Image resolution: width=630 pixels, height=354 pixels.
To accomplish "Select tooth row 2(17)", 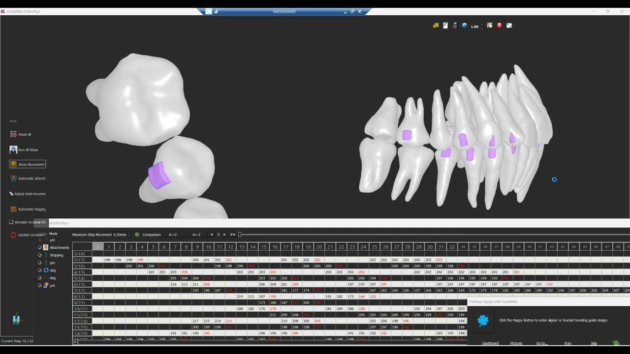I will coord(82,260).
